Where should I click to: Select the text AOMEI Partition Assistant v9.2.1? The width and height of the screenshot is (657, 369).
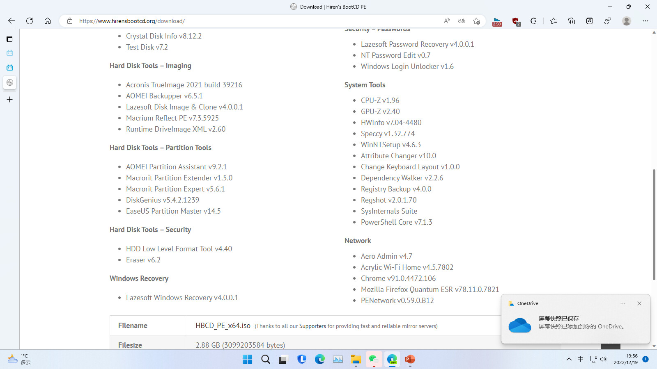pos(177,167)
